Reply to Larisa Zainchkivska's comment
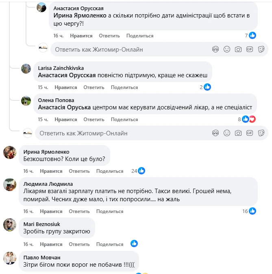272x274 pixels. point(94,87)
